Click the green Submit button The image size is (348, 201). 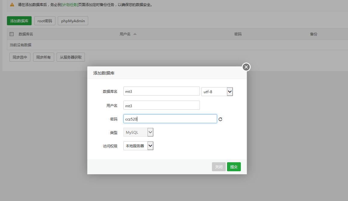(x=234, y=167)
